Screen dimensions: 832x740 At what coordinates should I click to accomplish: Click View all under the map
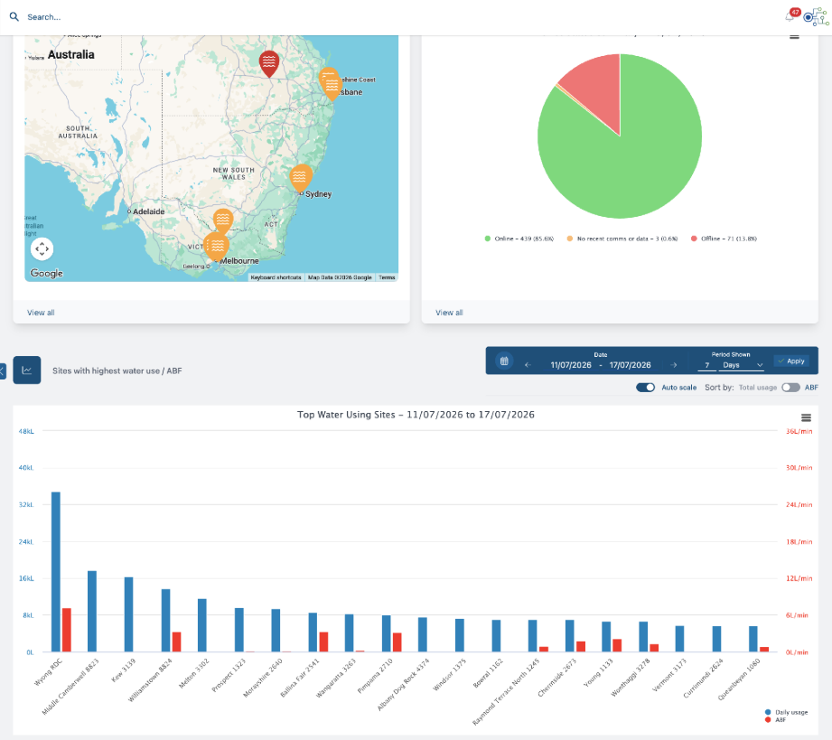(41, 313)
